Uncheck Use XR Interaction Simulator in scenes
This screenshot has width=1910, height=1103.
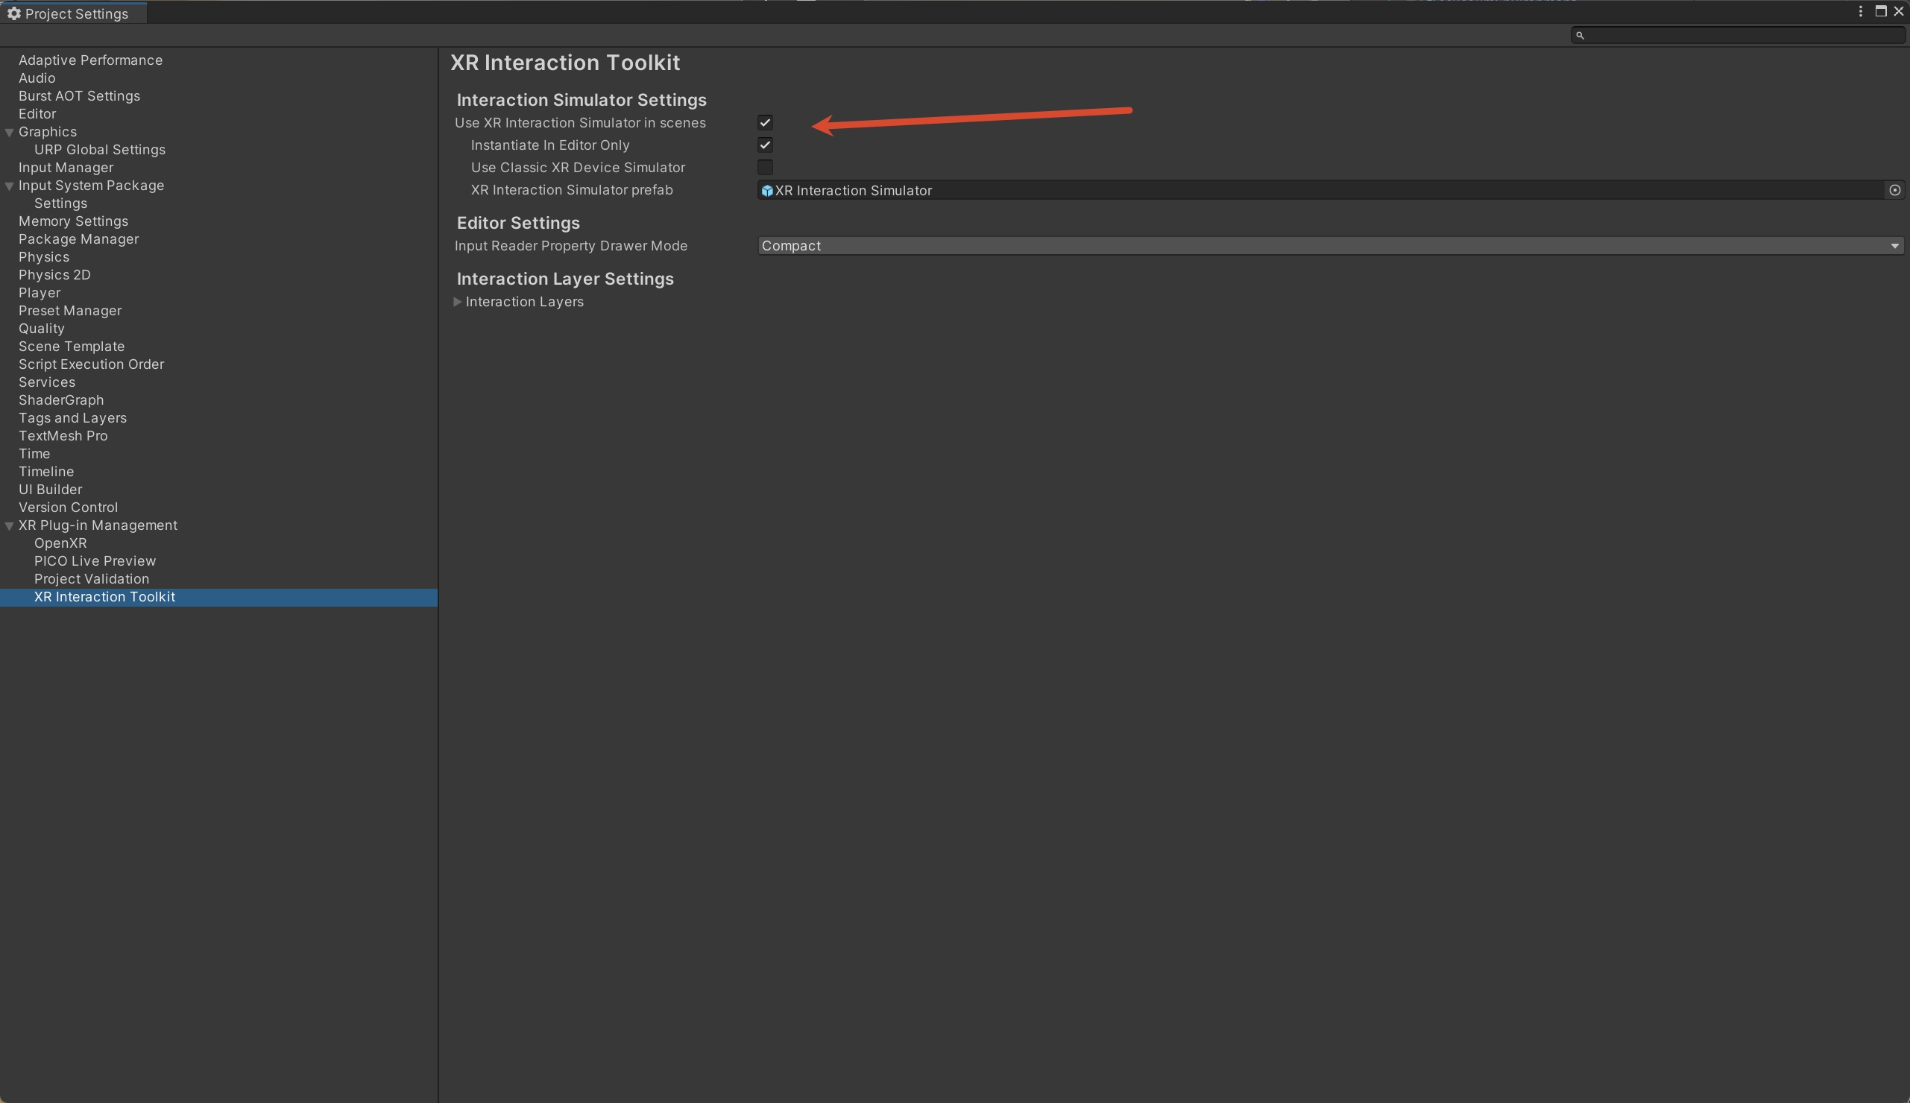(x=765, y=123)
